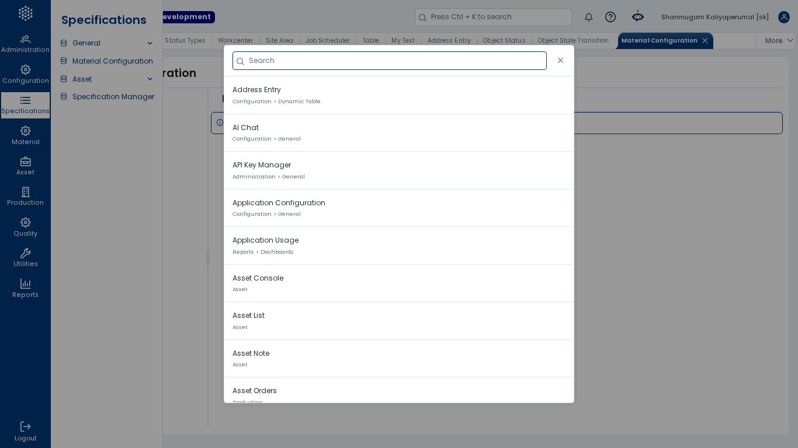The width and height of the screenshot is (798, 448).
Task: Open the Utilities wrench module
Action: click(x=25, y=258)
